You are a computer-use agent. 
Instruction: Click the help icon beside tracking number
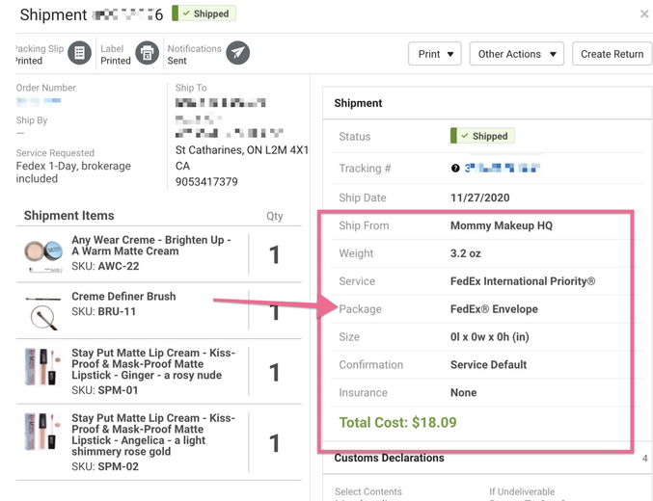pyautogui.click(x=455, y=168)
